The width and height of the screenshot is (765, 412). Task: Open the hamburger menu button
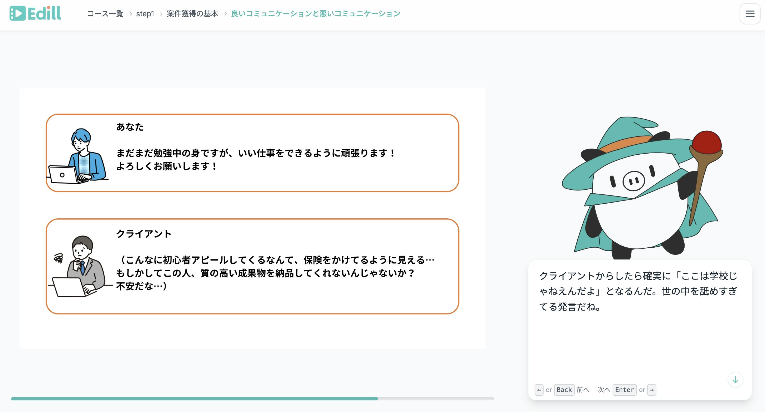point(750,14)
